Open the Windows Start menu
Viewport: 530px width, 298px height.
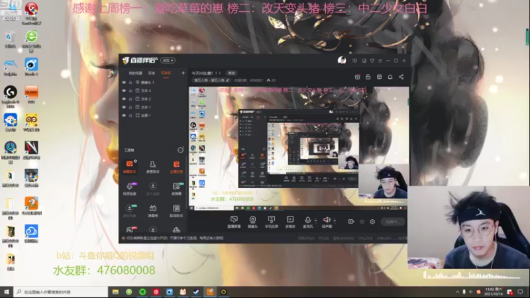[7, 292]
